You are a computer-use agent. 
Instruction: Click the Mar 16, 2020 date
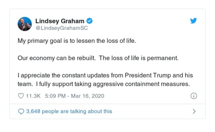pos(87,96)
